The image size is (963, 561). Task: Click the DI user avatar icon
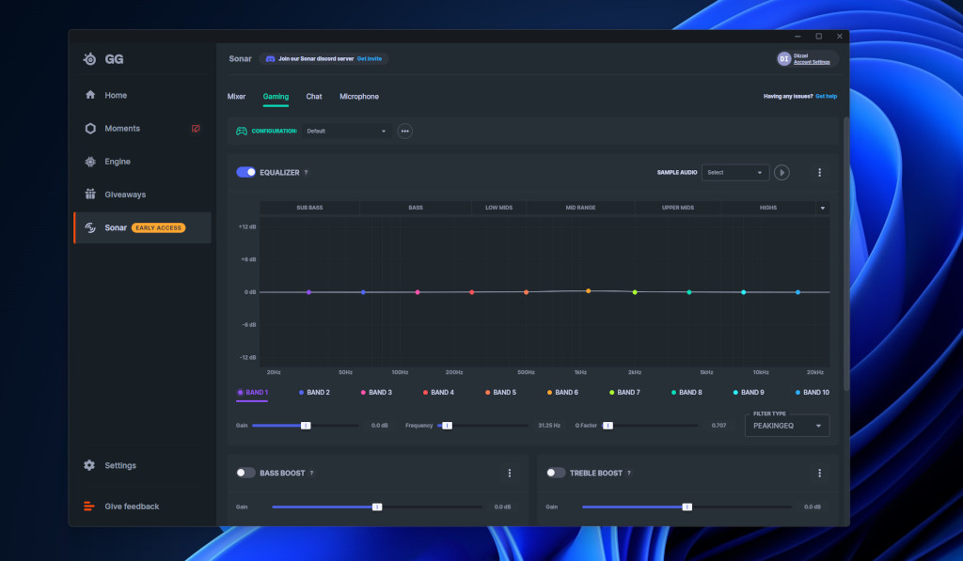coord(783,59)
